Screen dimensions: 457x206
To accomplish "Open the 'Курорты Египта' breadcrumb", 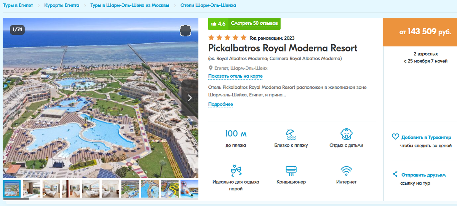I will [62, 6].
